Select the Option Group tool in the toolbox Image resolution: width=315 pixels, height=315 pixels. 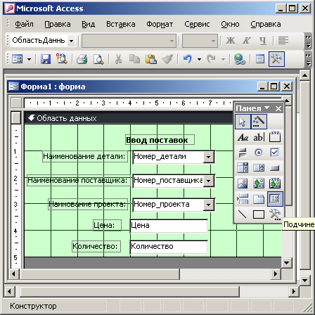click(x=275, y=137)
